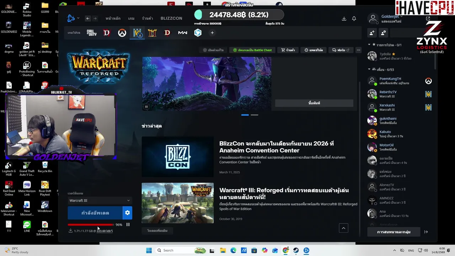Read the BlizzCon 2026 Anaheim headline

(277, 147)
